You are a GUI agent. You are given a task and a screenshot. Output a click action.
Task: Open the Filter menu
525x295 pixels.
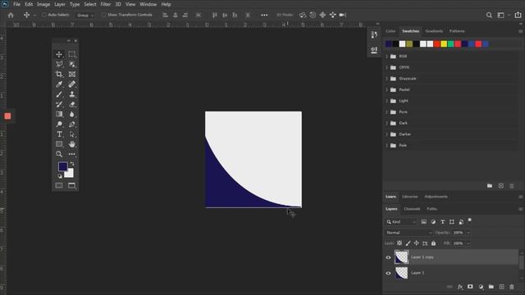(106, 4)
